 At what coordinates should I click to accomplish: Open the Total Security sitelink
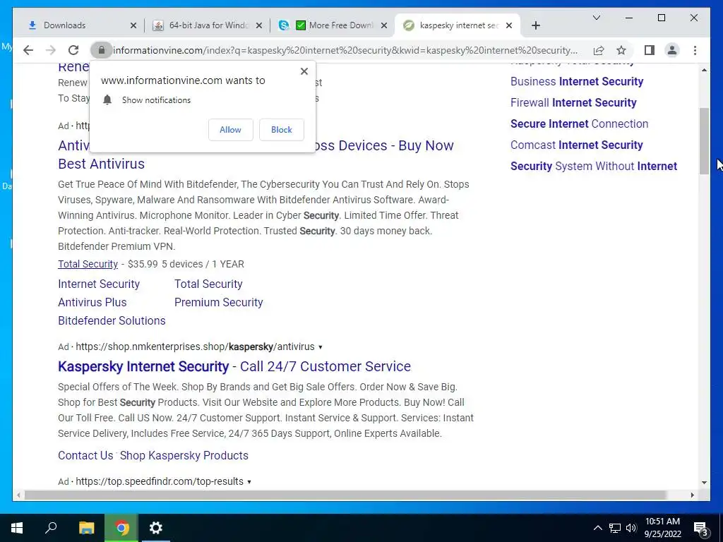tap(208, 284)
